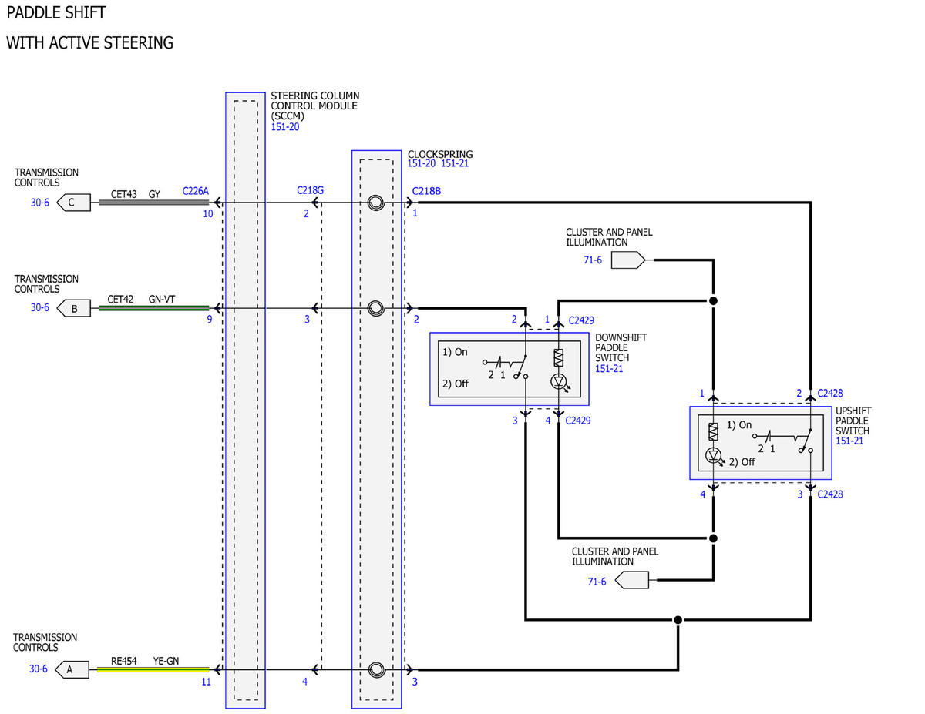Click C2429 label beside pin 4
This screenshot has height=714, width=925.
coord(579,421)
